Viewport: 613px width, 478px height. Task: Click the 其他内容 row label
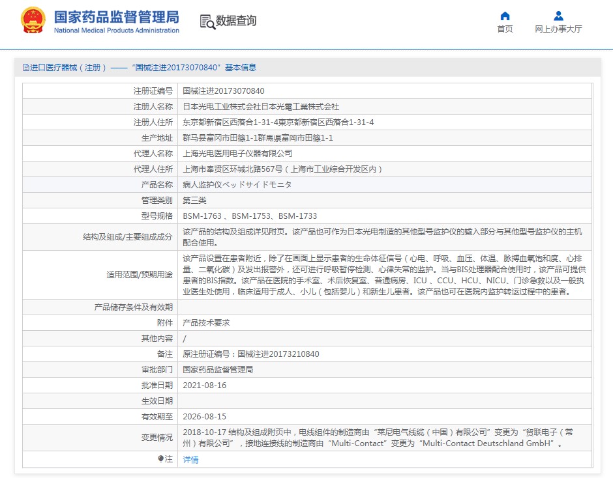pyautogui.click(x=157, y=338)
